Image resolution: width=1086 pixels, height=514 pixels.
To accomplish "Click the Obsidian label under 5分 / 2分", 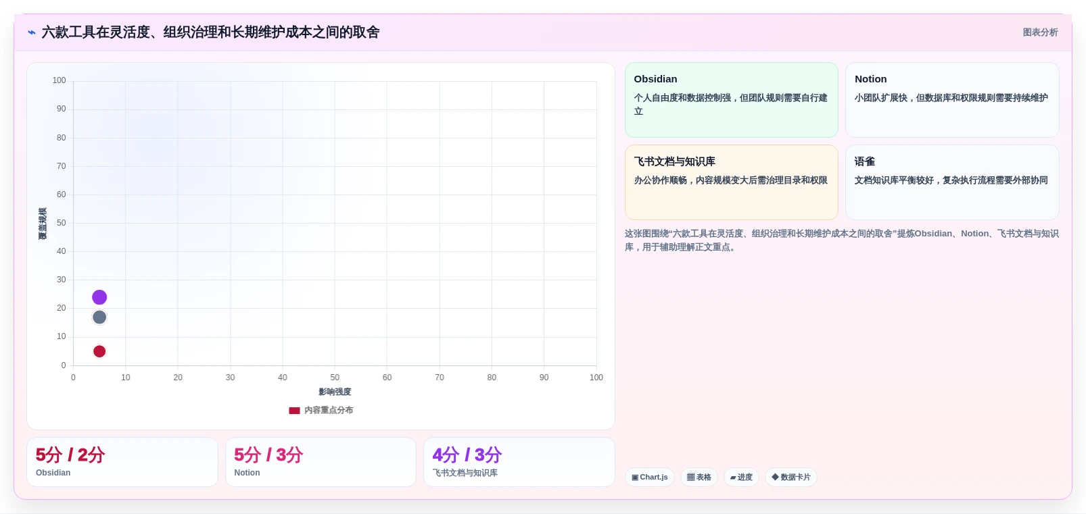I will pyautogui.click(x=53, y=473).
